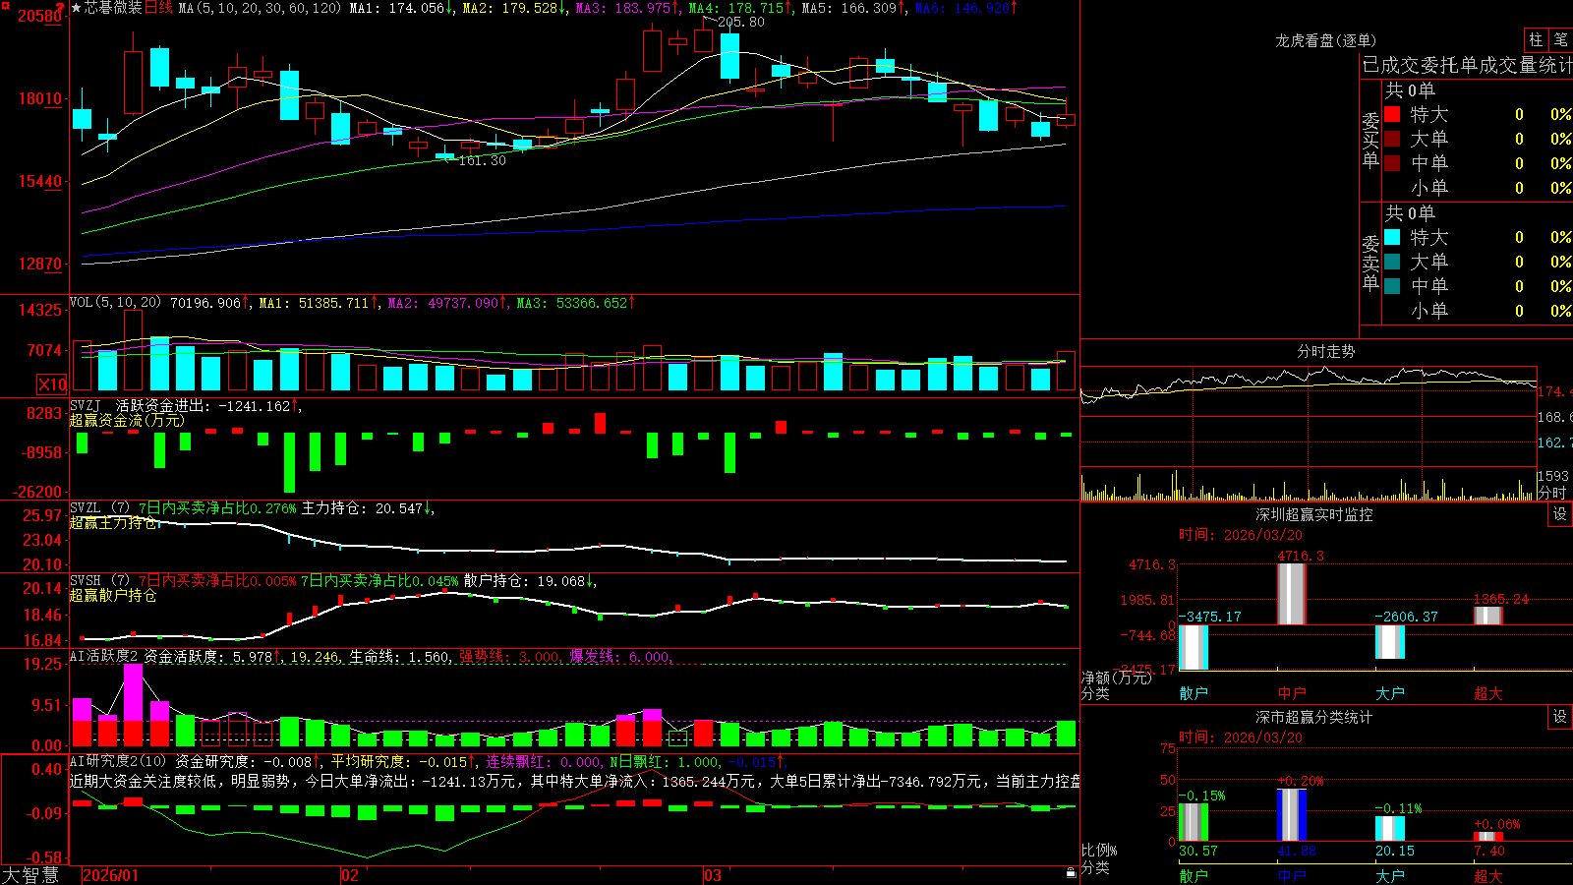
Task: Click the 日线 period label
Action: [158, 8]
